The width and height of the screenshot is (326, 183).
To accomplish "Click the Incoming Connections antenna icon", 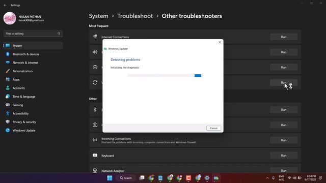I will coord(95,140).
